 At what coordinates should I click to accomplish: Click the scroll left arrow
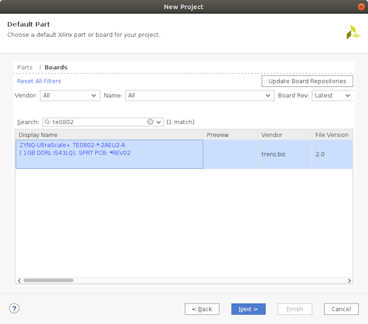pos(19,281)
